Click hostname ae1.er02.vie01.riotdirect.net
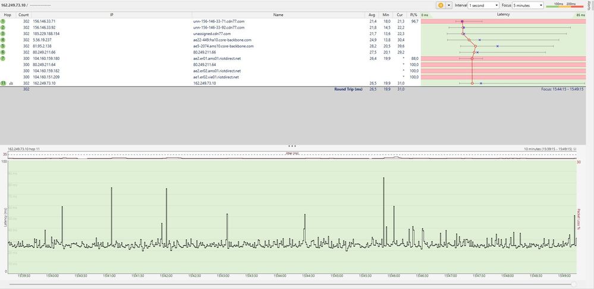The image size is (594, 289). (216, 77)
